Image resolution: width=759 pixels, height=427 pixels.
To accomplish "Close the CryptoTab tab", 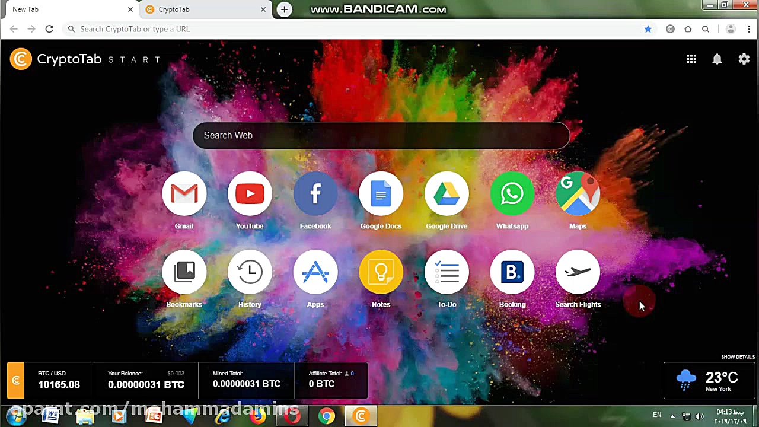I will (263, 9).
